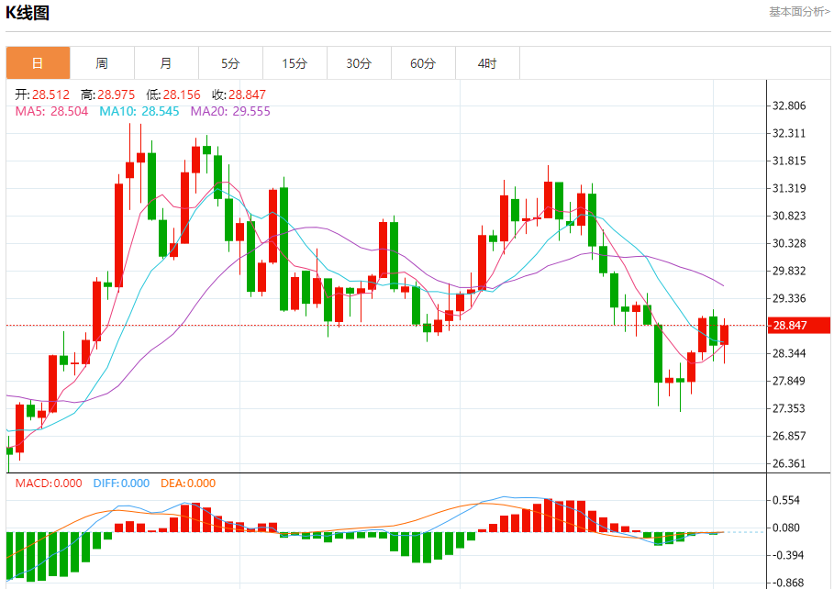Open the 30分 interval tab

pyautogui.click(x=359, y=63)
